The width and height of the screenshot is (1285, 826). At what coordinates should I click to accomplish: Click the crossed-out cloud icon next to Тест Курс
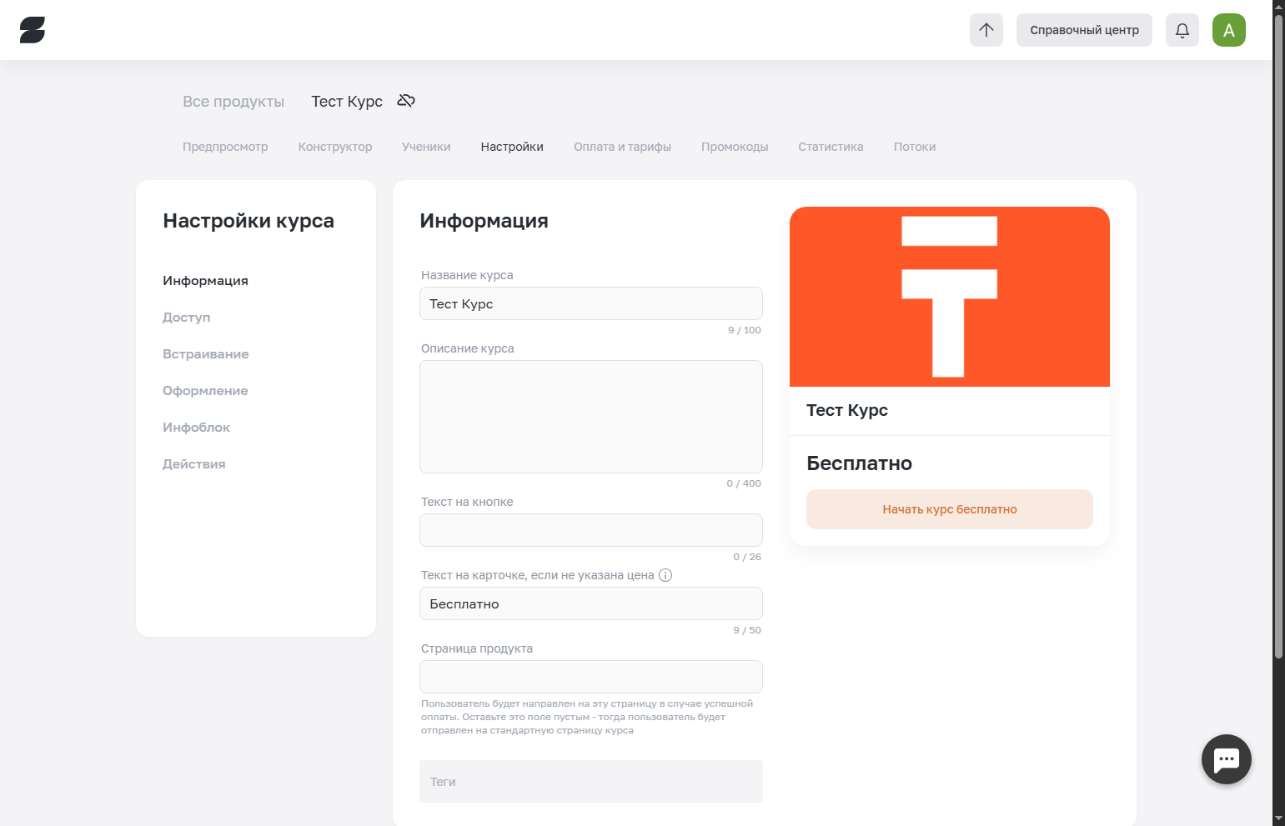tap(406, 101)
